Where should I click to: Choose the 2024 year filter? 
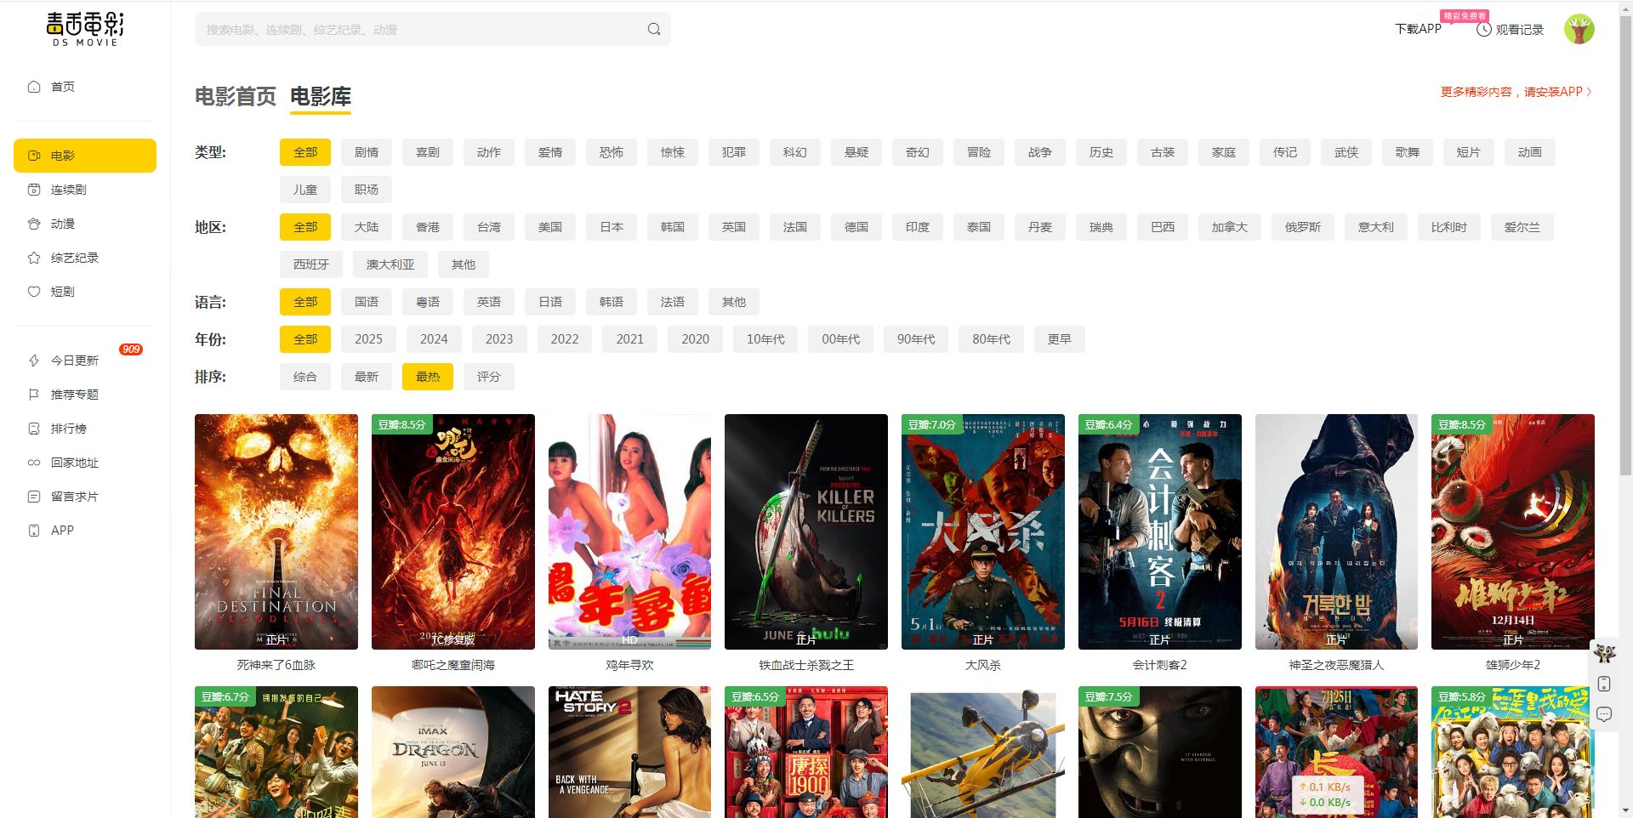click(x=433, y=339)
